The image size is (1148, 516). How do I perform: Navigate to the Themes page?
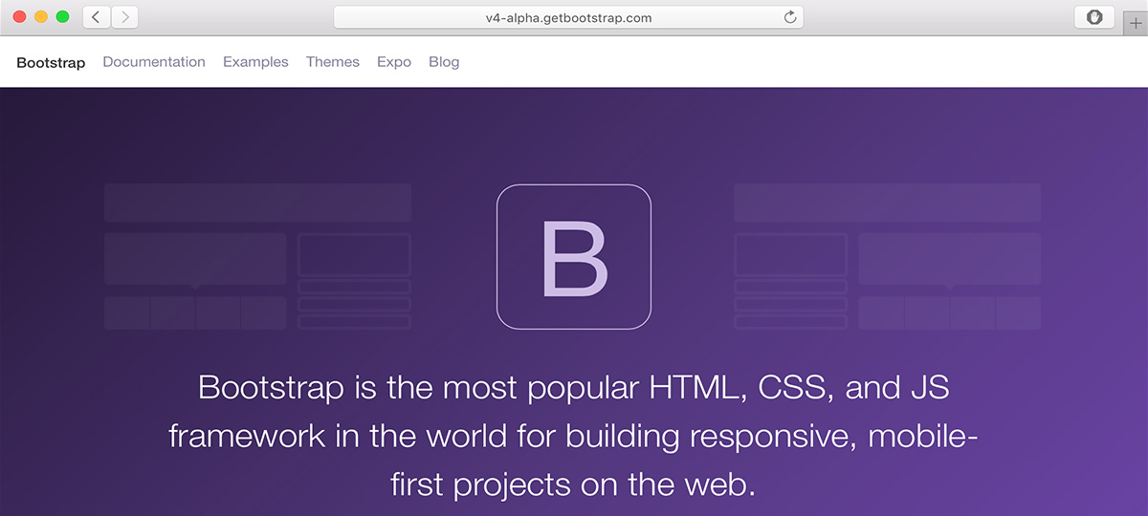coord(333,62)
